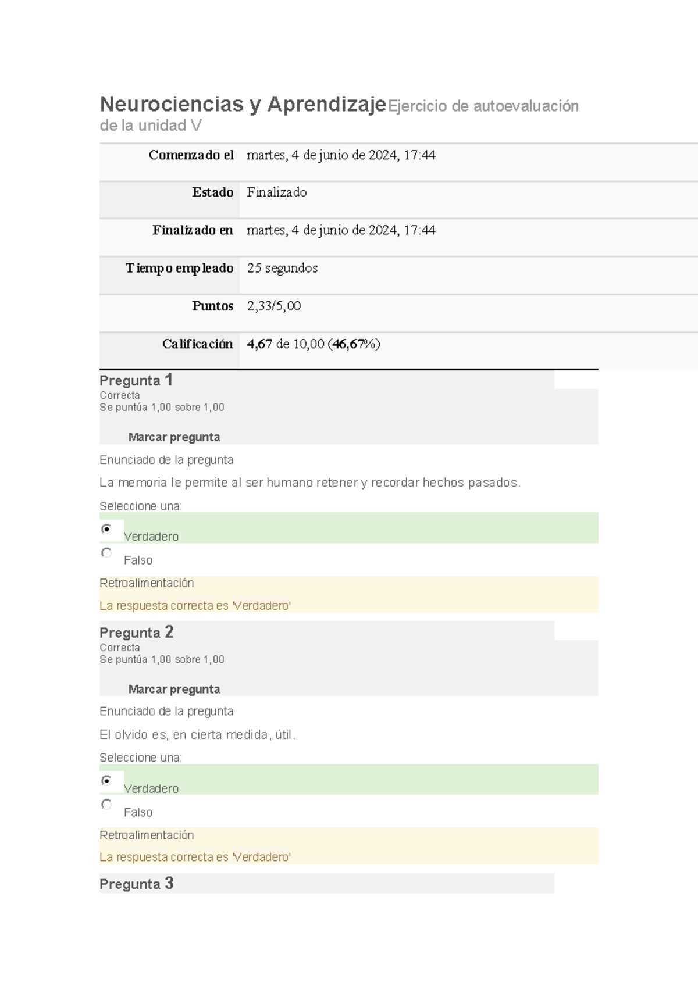Viewport: 698px width, 986px height.
Task: Click the Tiempo empleado value 25 segundos
Action: coord(282,268)
